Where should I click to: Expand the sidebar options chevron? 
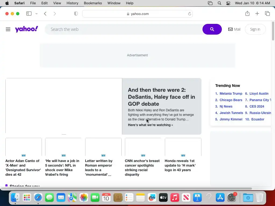(x=37, y=13)
